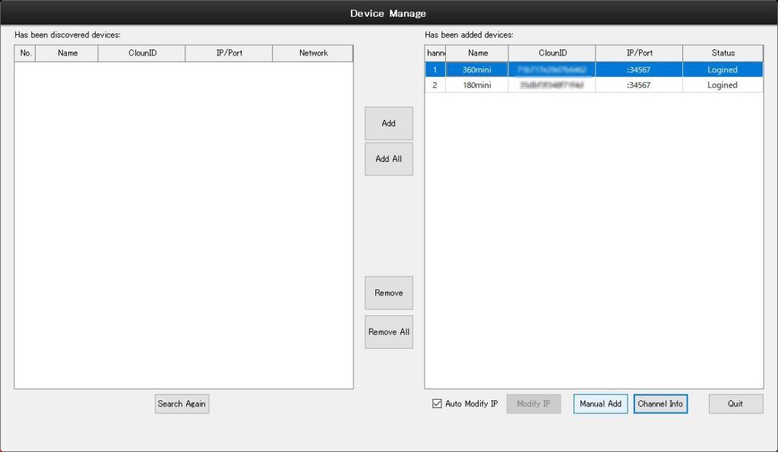The image size is (778, 452).
Task: Click the Remove button
Action: [x=388, y=292]
